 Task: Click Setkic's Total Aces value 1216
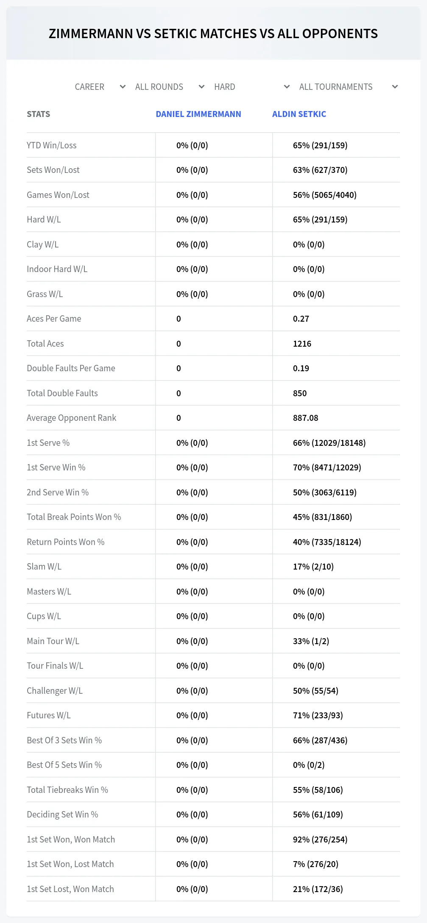(302, 344)
